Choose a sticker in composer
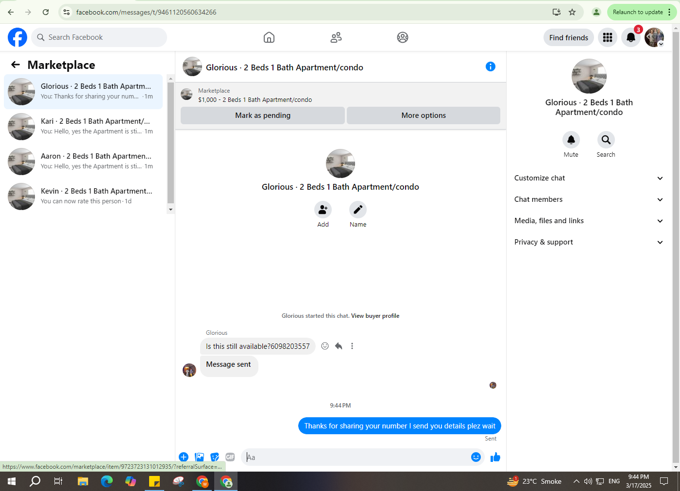 (215, 457)
